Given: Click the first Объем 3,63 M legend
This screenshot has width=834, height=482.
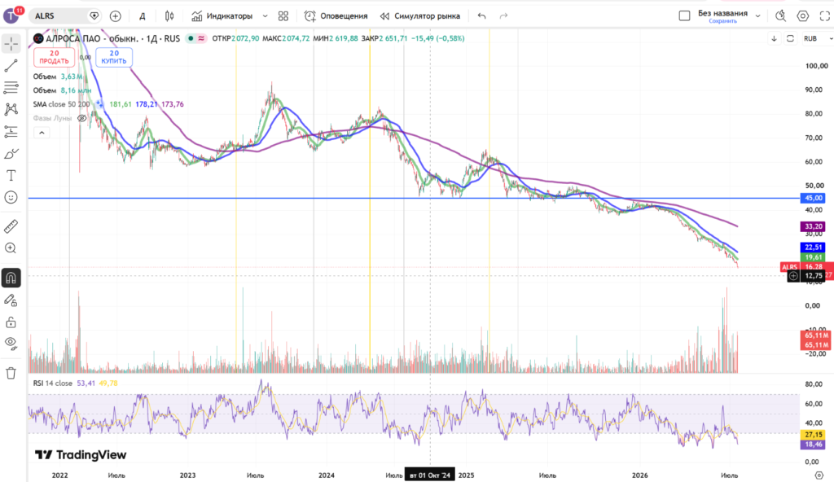Looking at the screenshot, I should [x=58, y=77].
